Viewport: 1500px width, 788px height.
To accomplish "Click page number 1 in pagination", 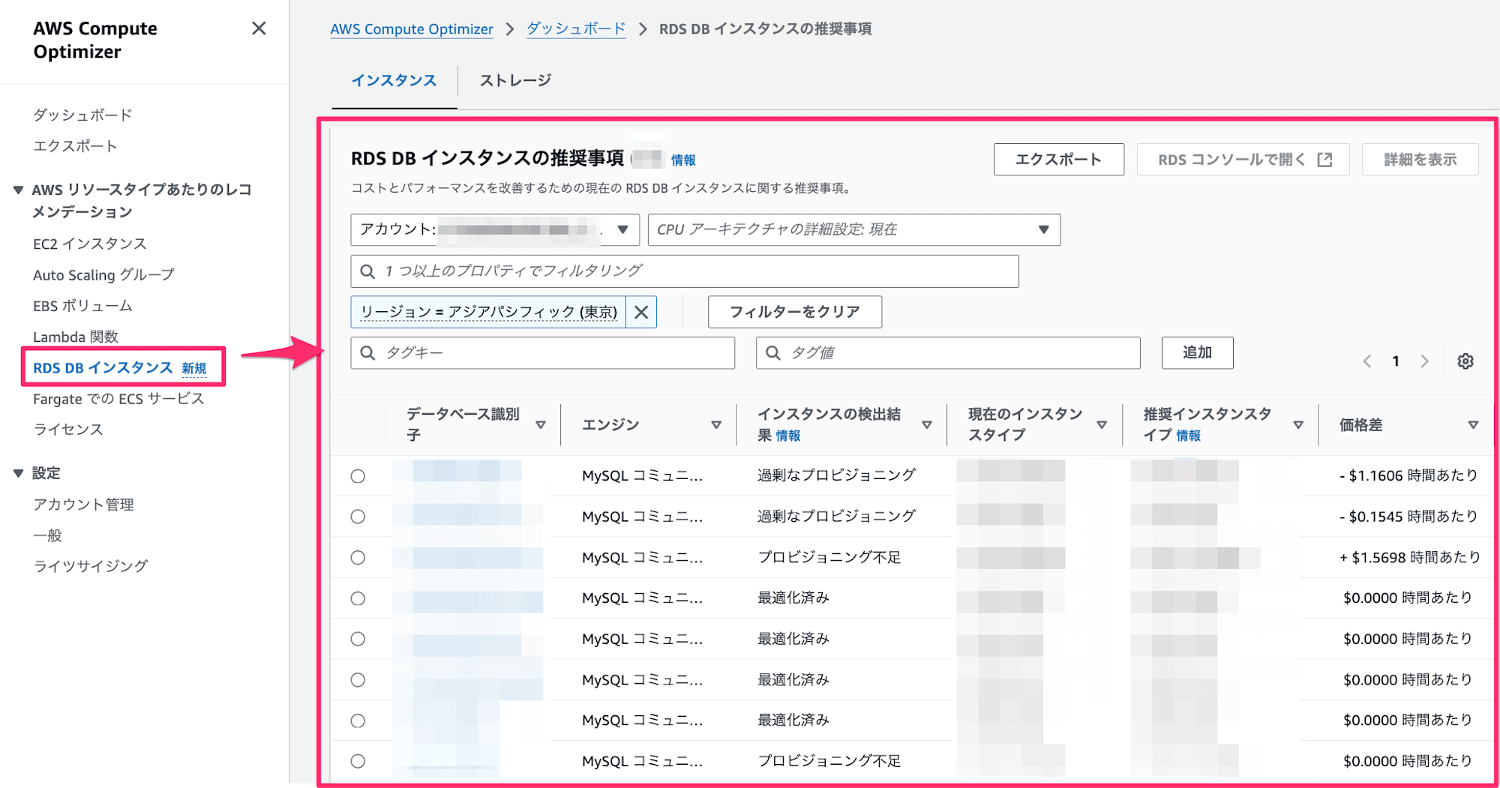I will tap(1396, 361).
